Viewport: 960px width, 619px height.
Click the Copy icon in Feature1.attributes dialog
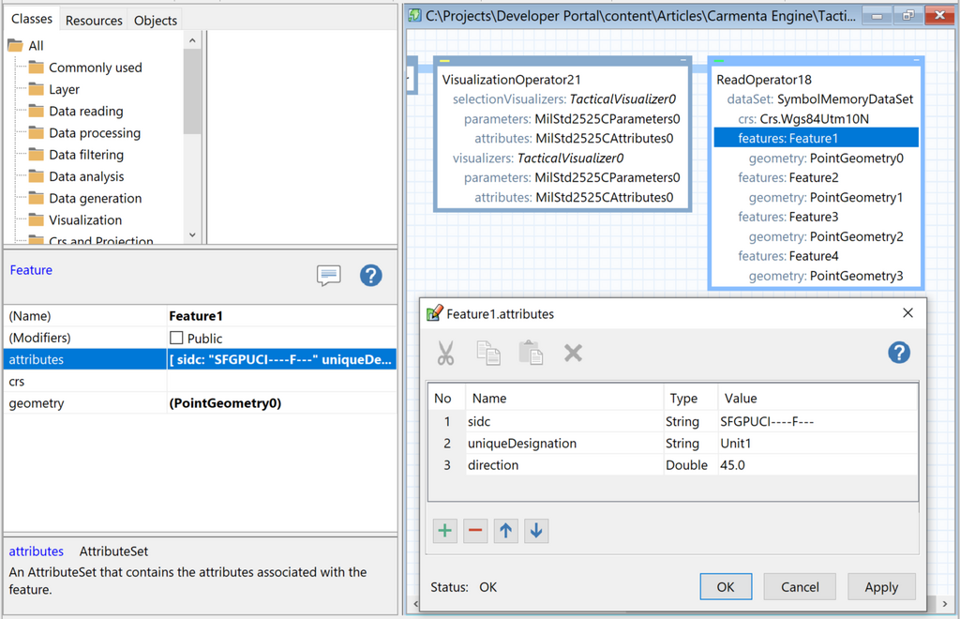pos(487,354)
